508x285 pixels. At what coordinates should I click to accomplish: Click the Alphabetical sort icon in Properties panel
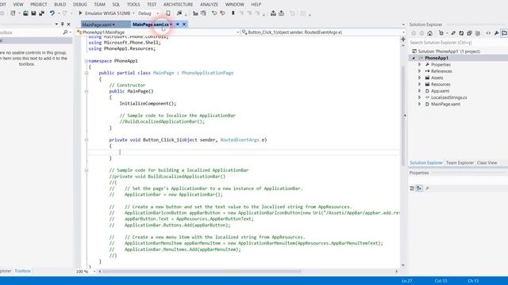[x=419, y=188]
